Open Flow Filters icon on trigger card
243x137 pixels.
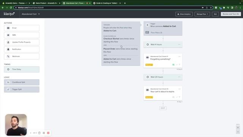tap(147, 32)
